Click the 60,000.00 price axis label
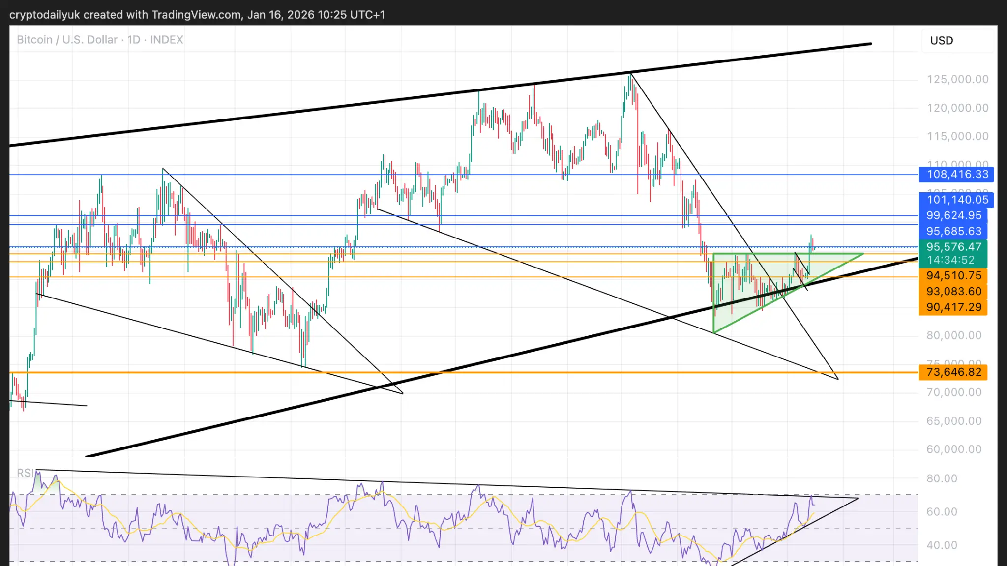This screenshot has height=566, width=1007. [x=953, y=449]
